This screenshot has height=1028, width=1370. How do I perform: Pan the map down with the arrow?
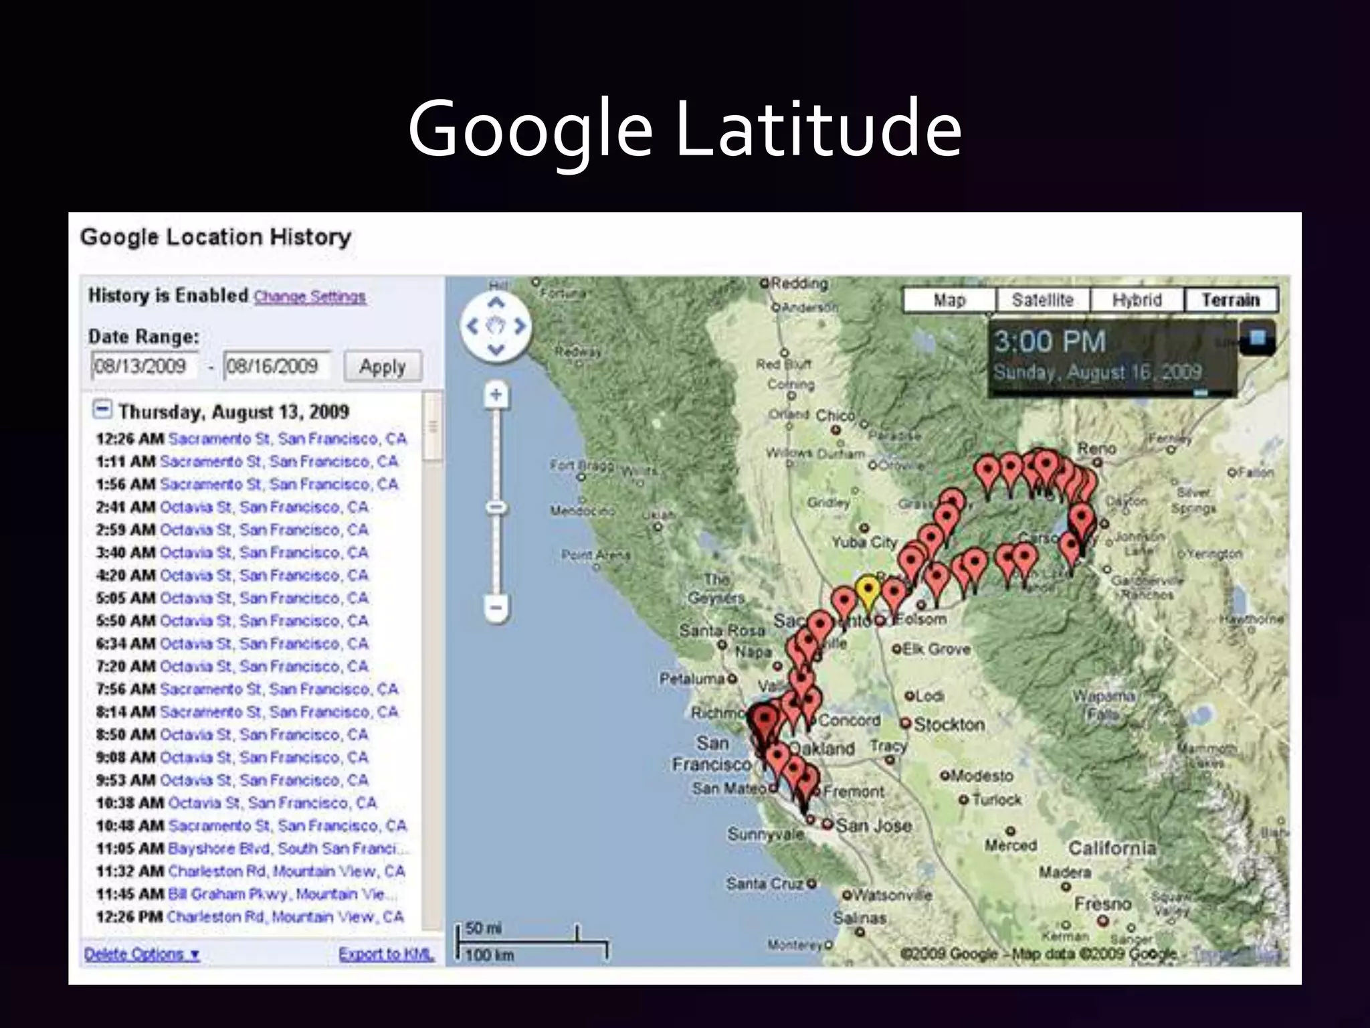(496, 349)
